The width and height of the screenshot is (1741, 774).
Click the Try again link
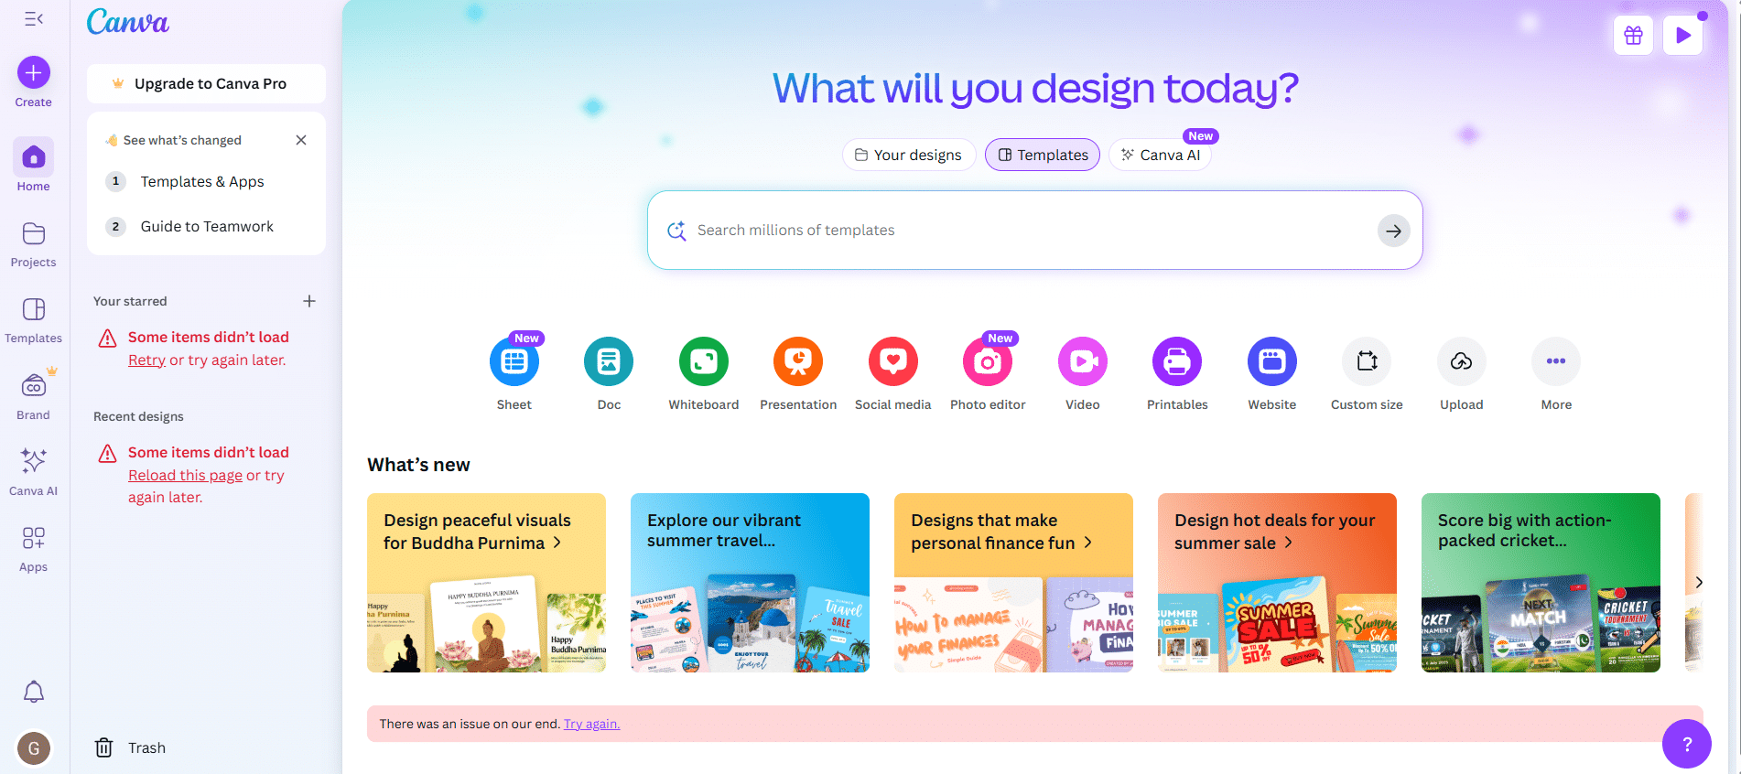591,724
